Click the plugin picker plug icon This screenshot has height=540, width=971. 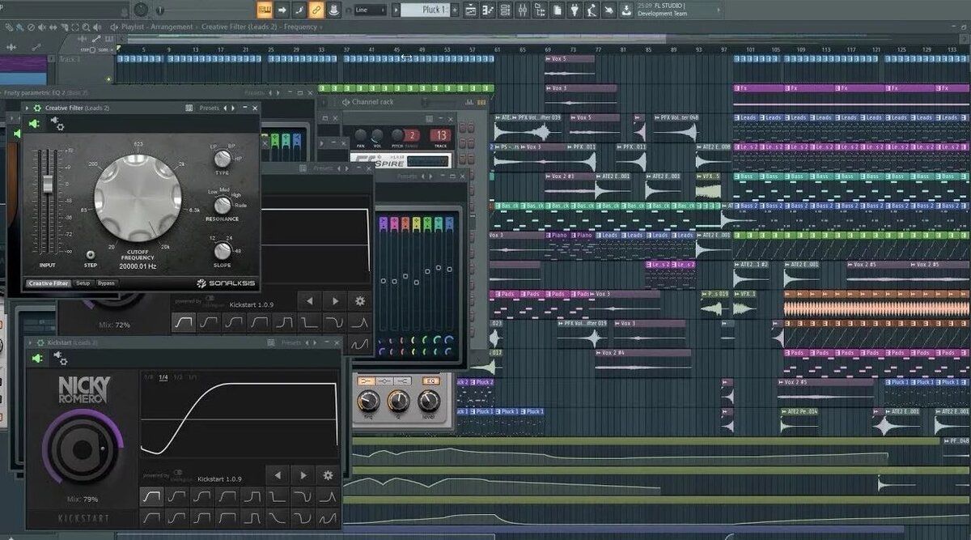[575, 10]
